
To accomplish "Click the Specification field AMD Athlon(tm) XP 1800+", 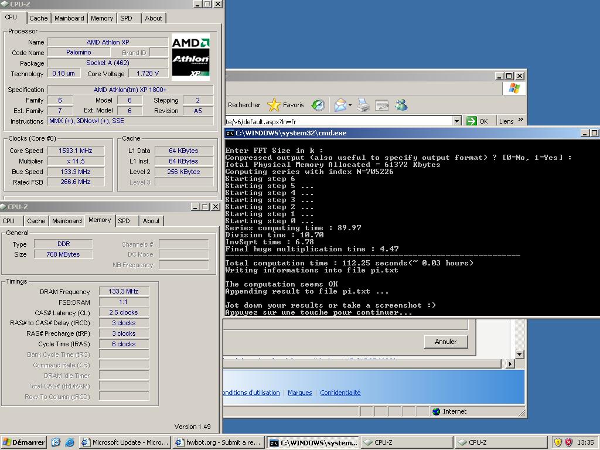I will pos(130,90).
